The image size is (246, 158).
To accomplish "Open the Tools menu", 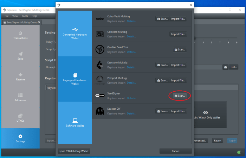I will [x=25, y=16].
